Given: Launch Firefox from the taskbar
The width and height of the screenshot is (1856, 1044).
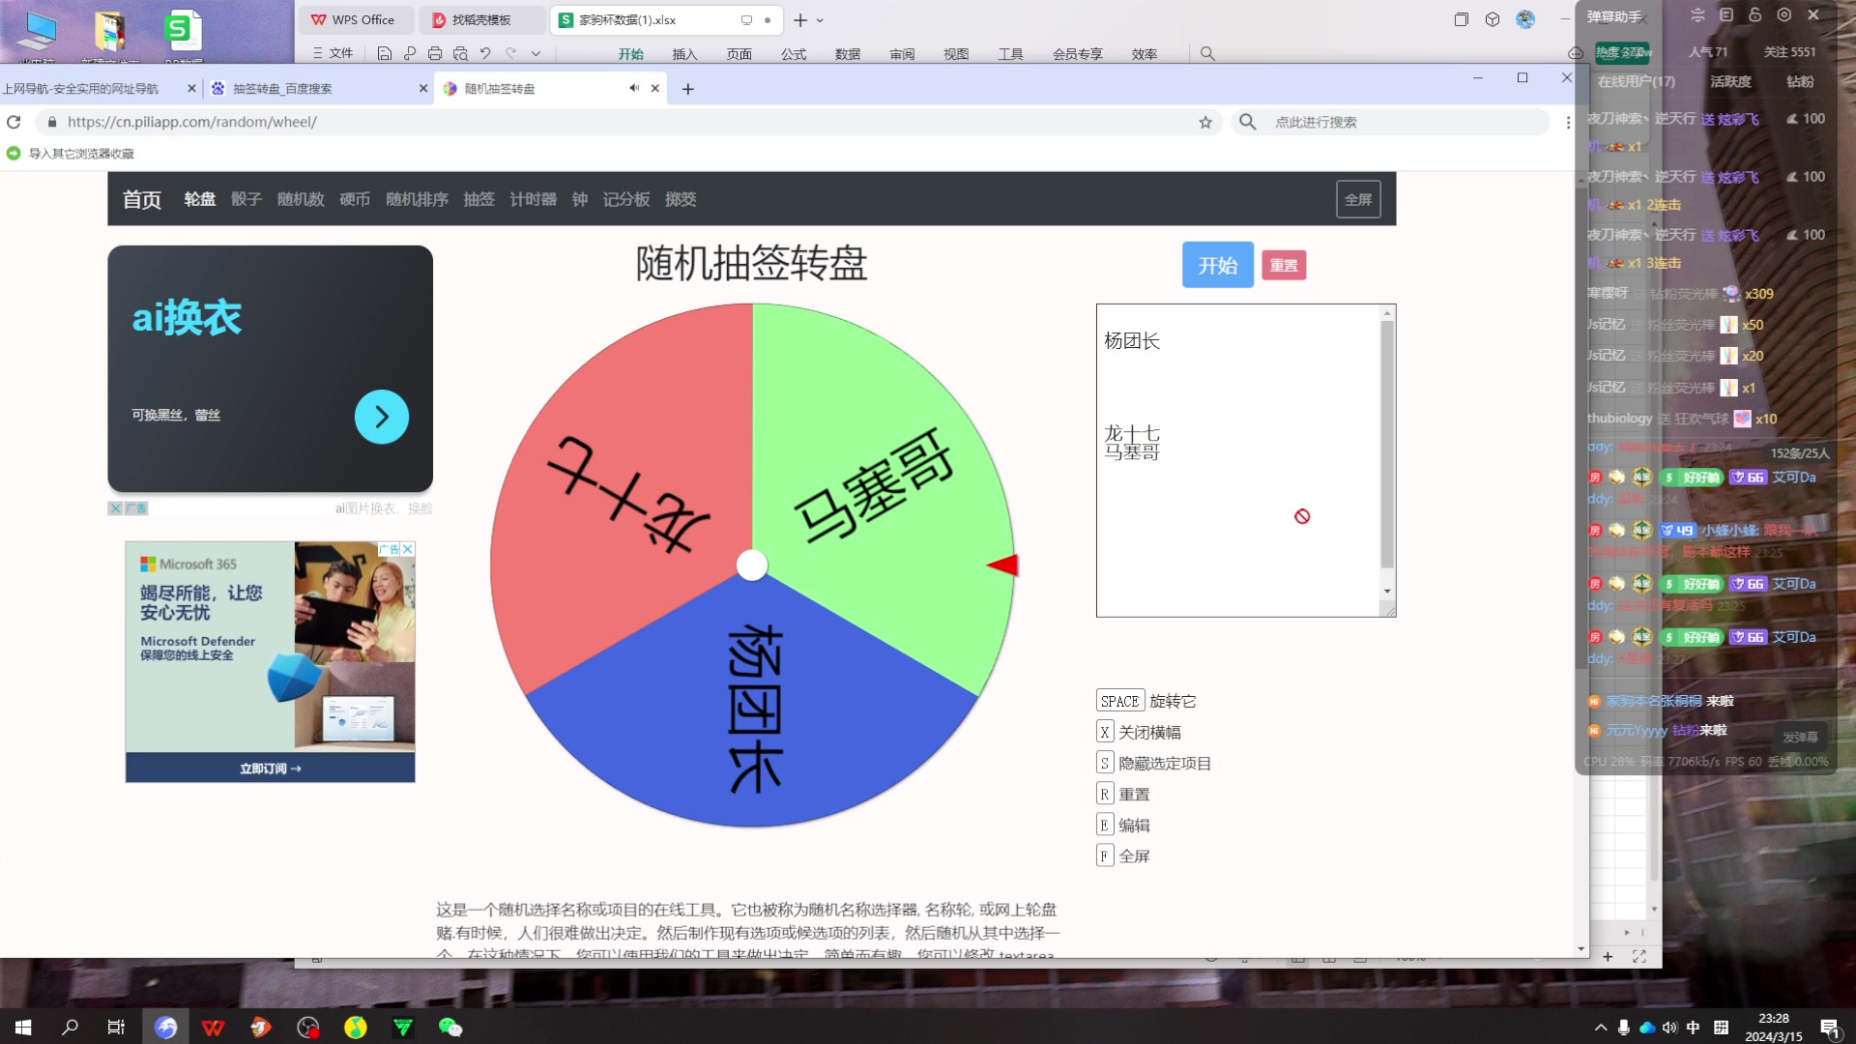Looking at the screenshot, I should pos(166,1028).
